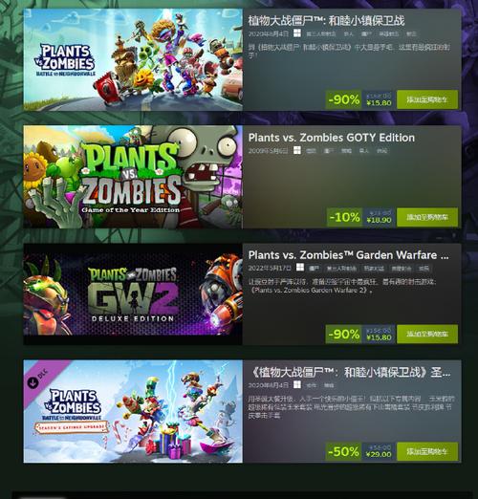Open the 植物大战僵尸™: 和睦小镇保卫战 title link

point(326,21)
